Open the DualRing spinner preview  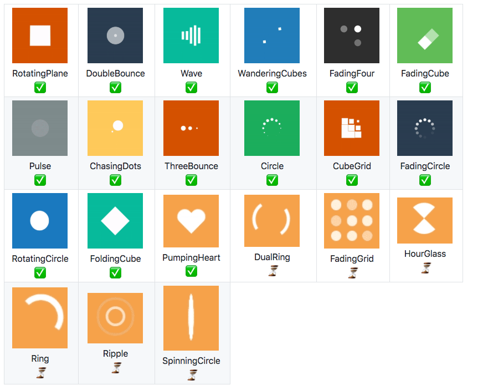click(x=272, y=221)
